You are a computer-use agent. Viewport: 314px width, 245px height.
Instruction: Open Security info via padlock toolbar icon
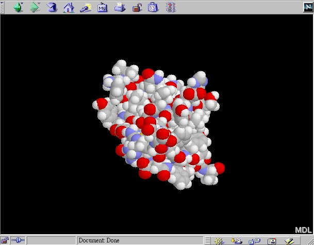[x=137, y=8]
